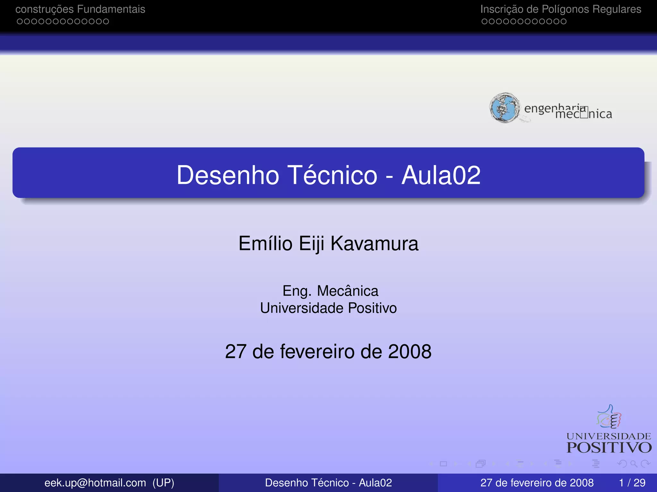Click the section navigation lines icon
657x492 pixels.
point(558,463)
